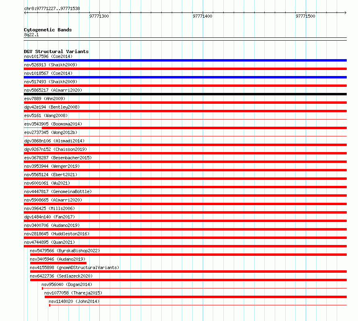This screenshot has width=358, height=321.
Task: Click the nsv6422736 (Sedlazeck2020) label
Action: tap(61, 276)
